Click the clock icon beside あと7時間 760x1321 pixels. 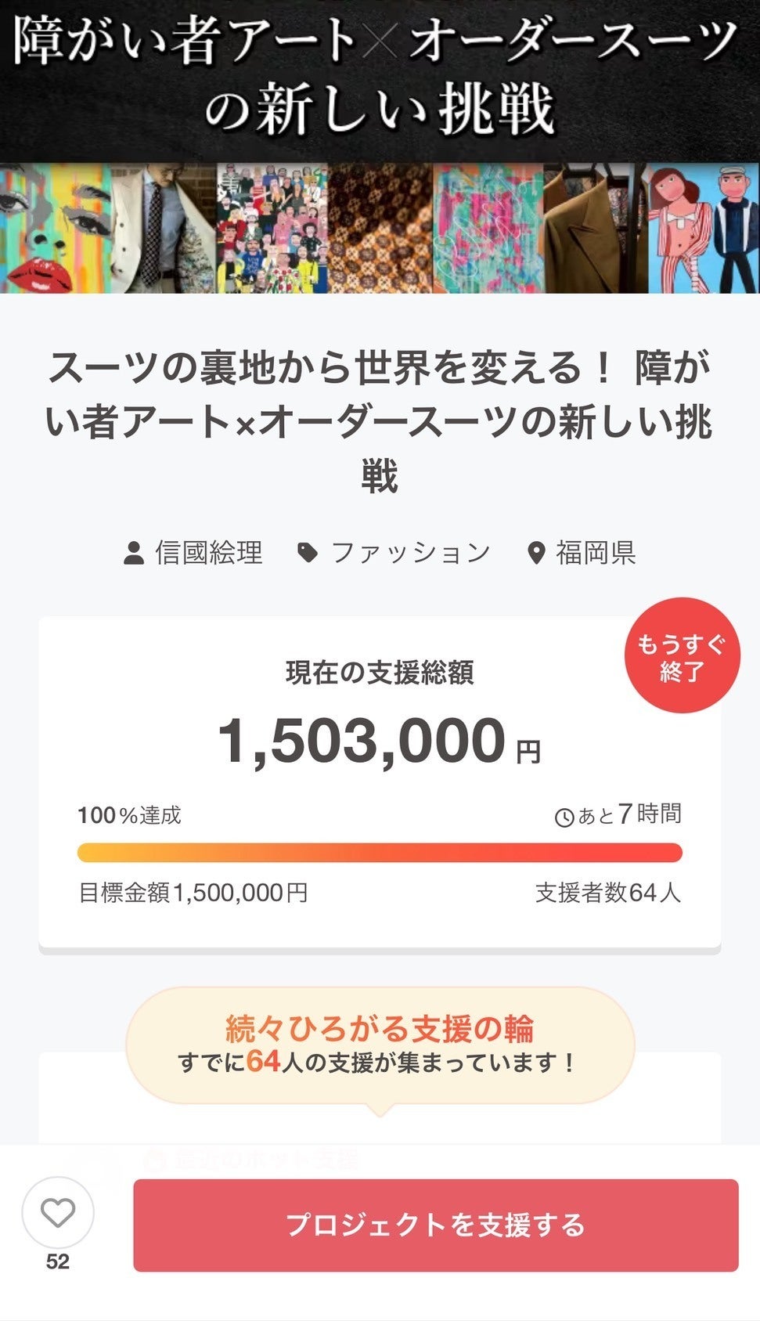(x=564, y=818)
